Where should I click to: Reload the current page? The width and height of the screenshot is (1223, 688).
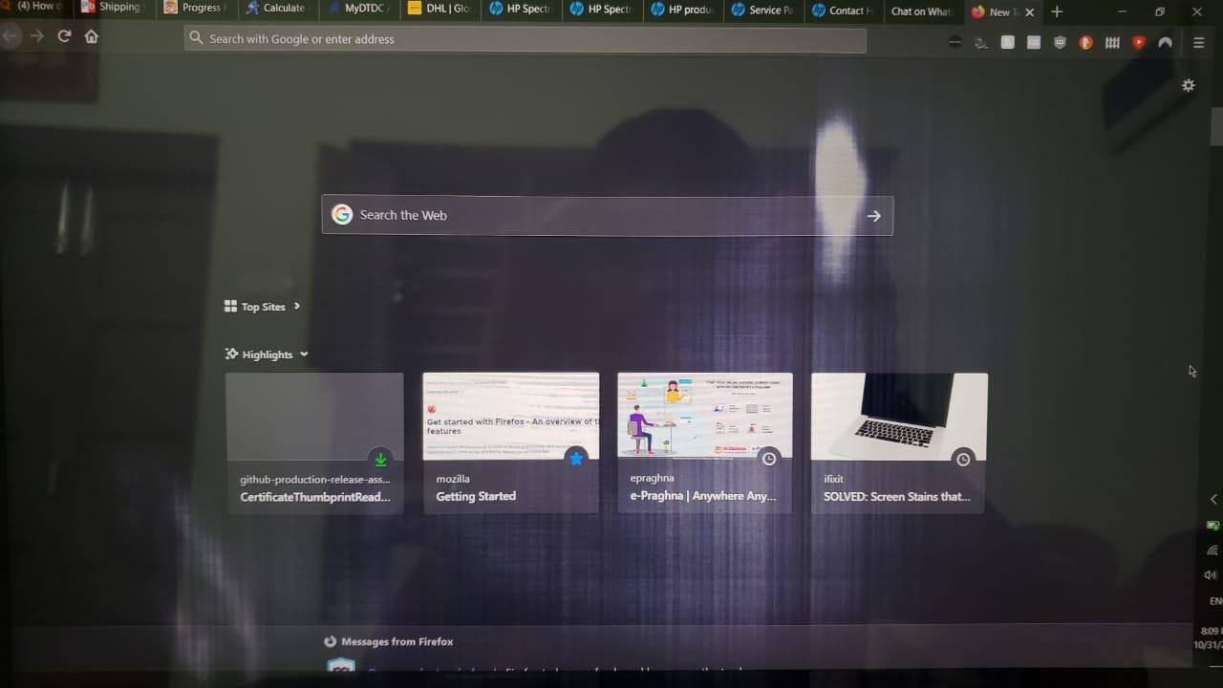tap(64, 36)
